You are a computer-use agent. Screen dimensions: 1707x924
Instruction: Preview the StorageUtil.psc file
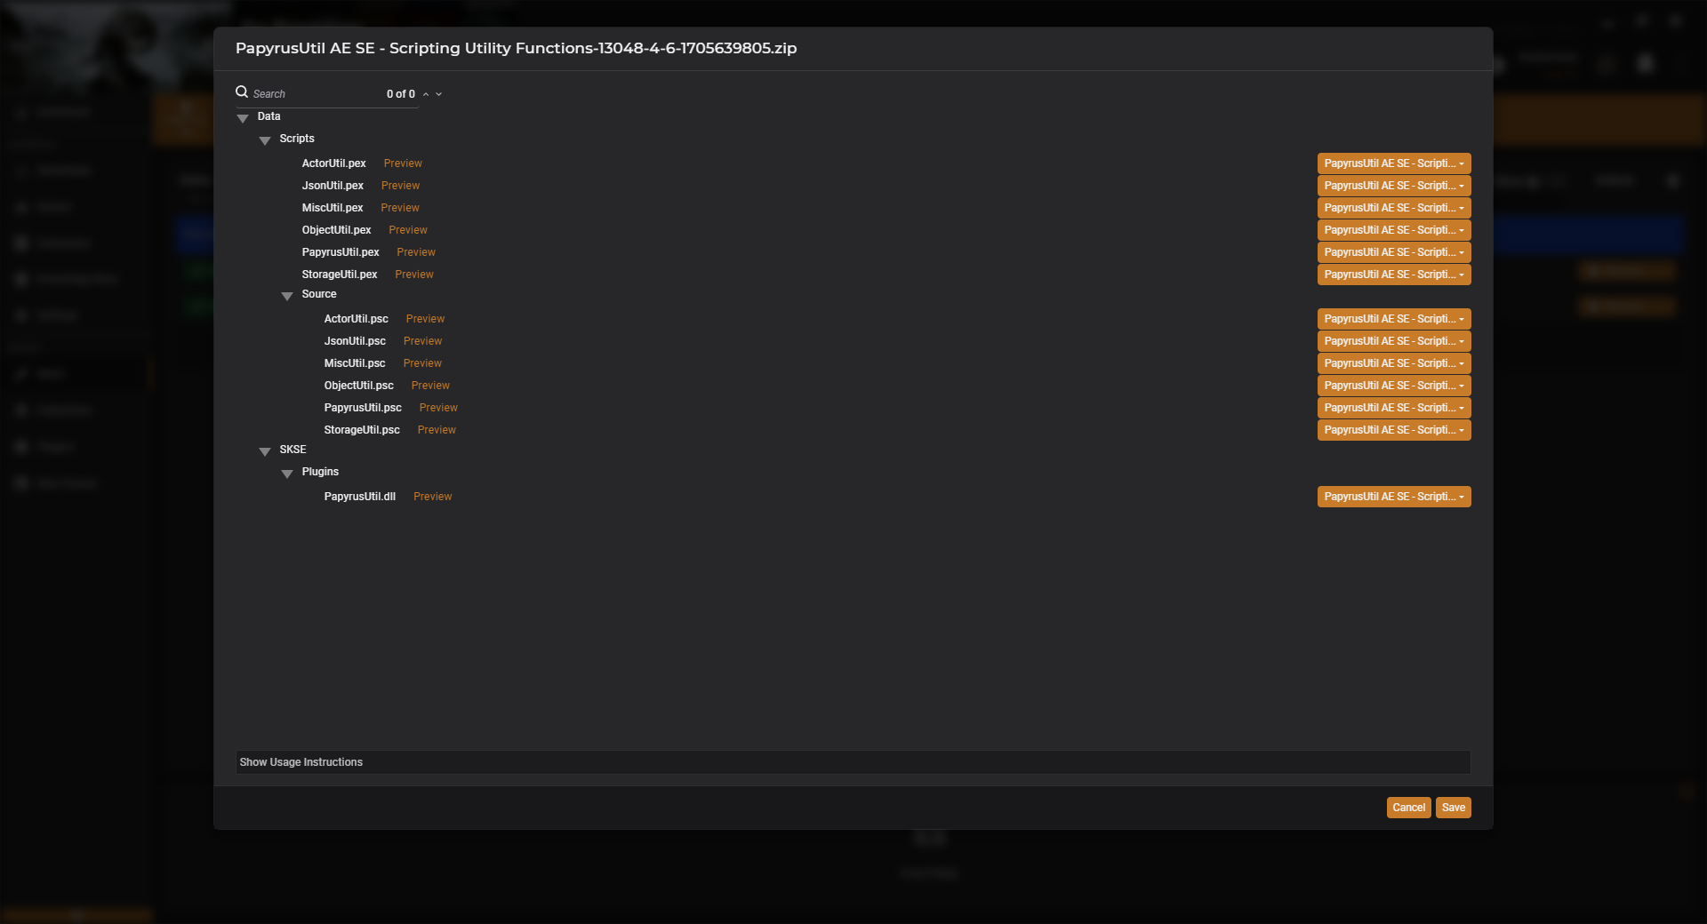click(437, 430)
